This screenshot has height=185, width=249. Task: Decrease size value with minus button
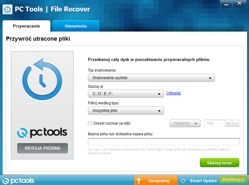click(x=236, y=123)
